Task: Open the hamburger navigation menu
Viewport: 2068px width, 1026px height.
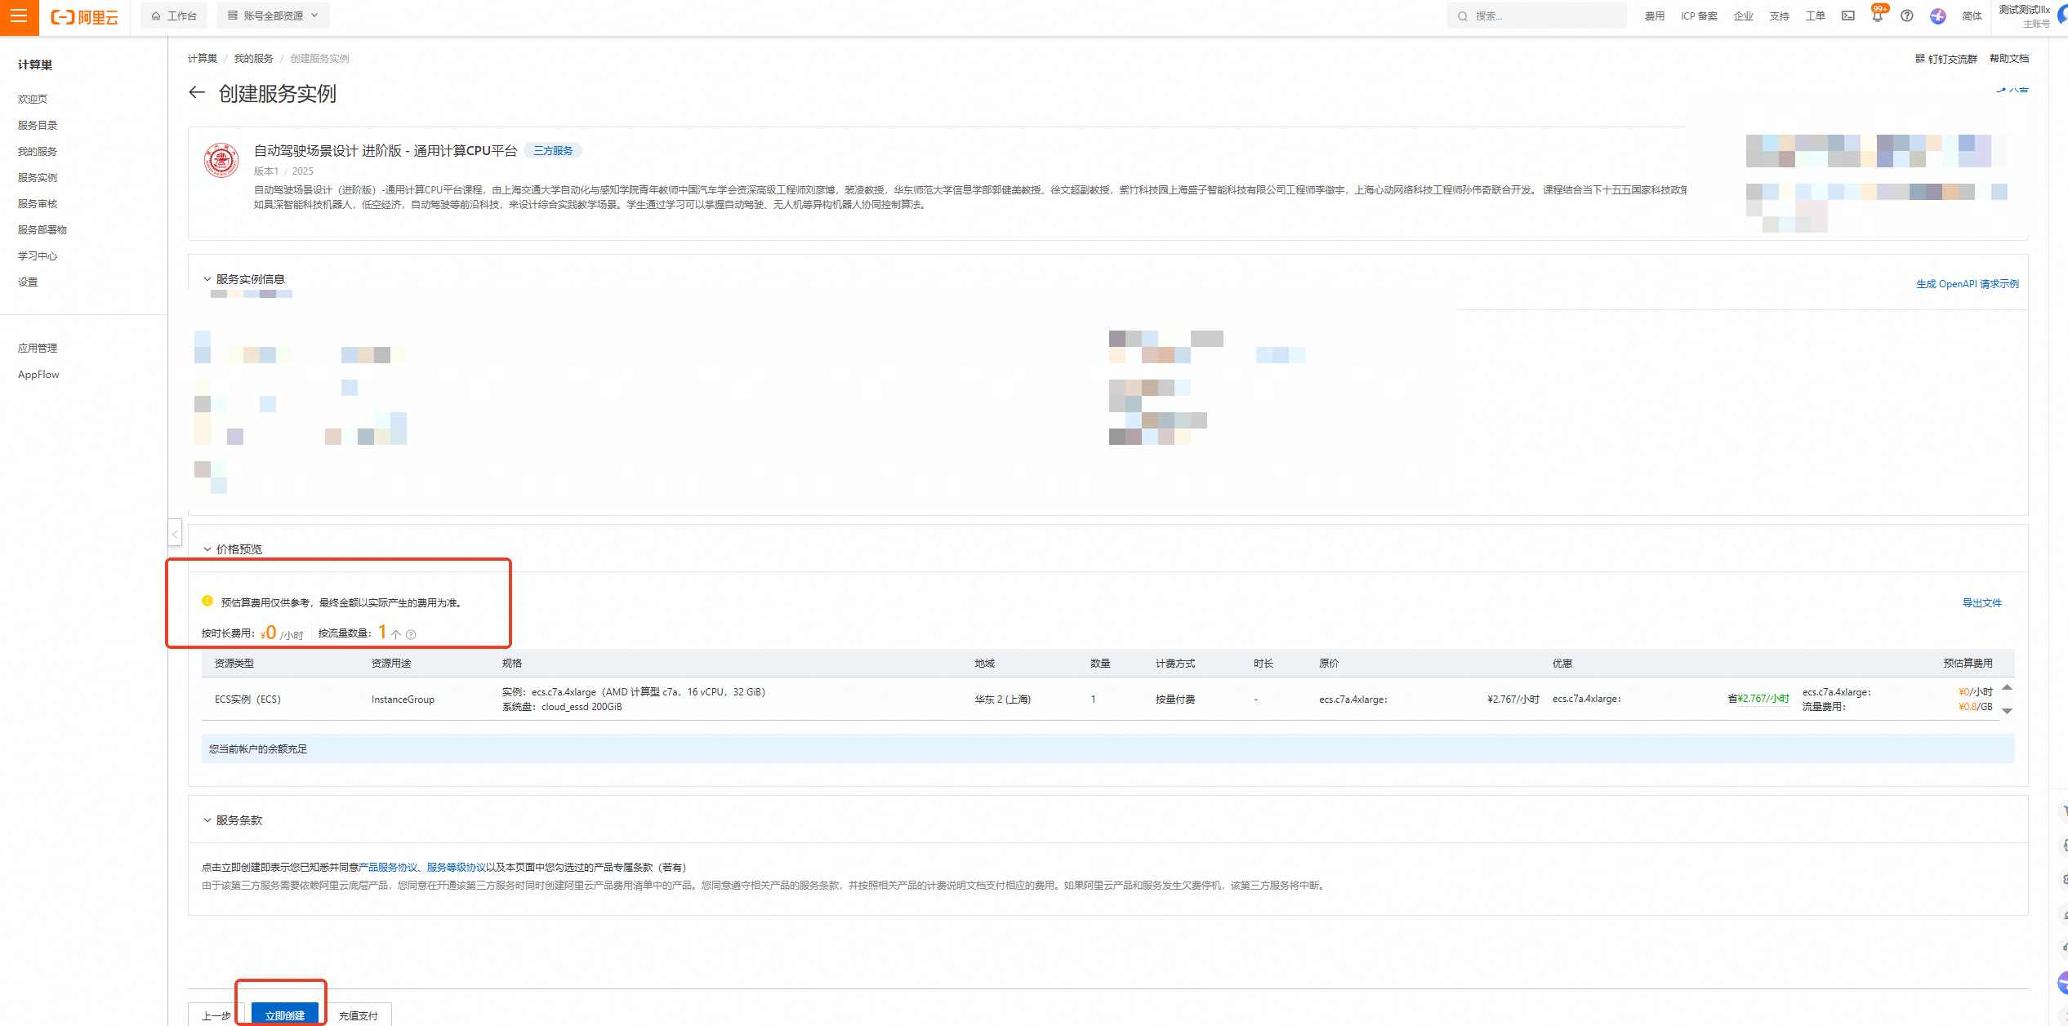Action: tap(19, 16)
